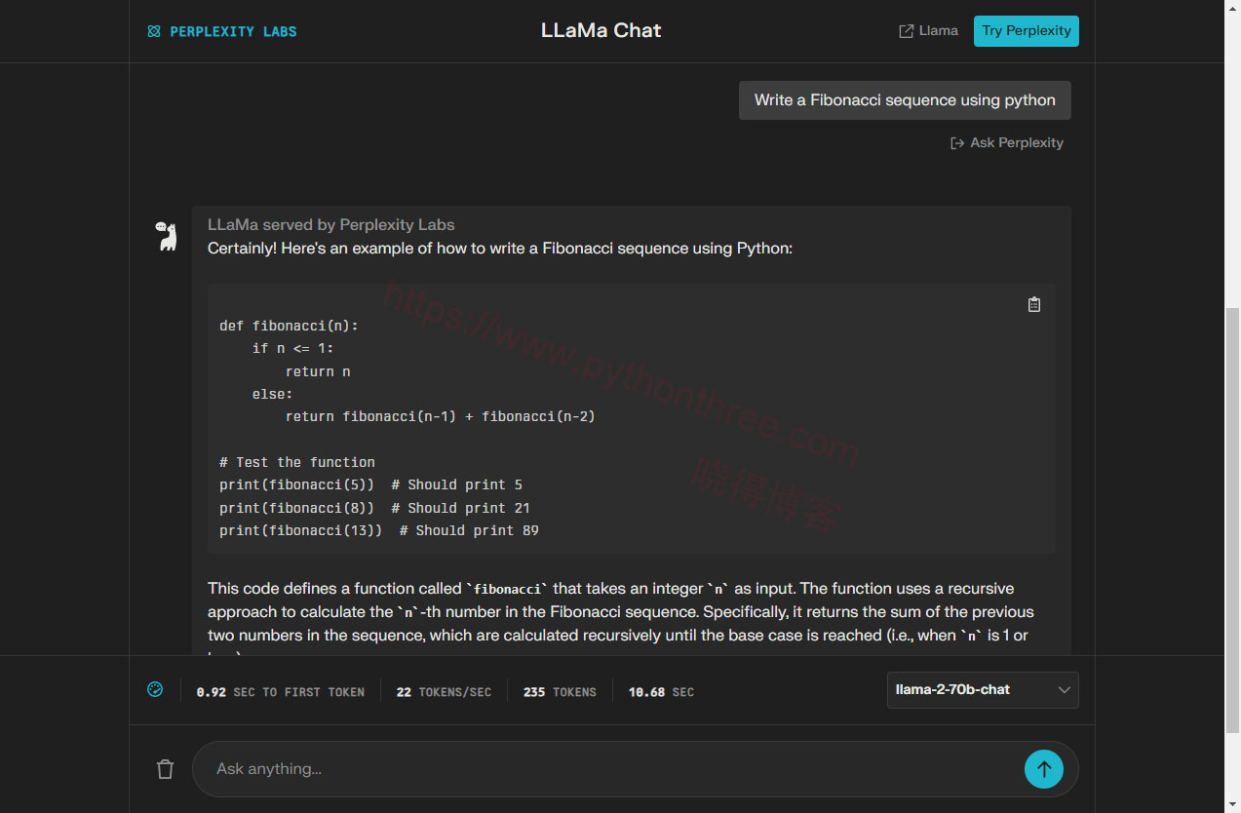
Task: Open the PERPLEXITY LABS home link
Action: coord(222,31)
